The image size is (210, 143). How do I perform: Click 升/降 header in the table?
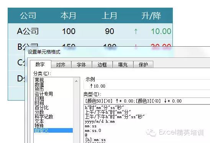pyautogui.click(x=151, y=16)
